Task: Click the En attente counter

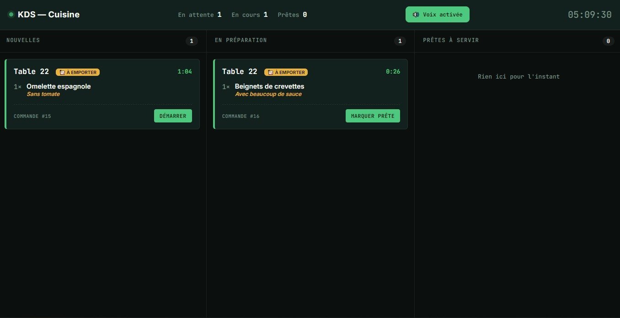Action: 200,15
